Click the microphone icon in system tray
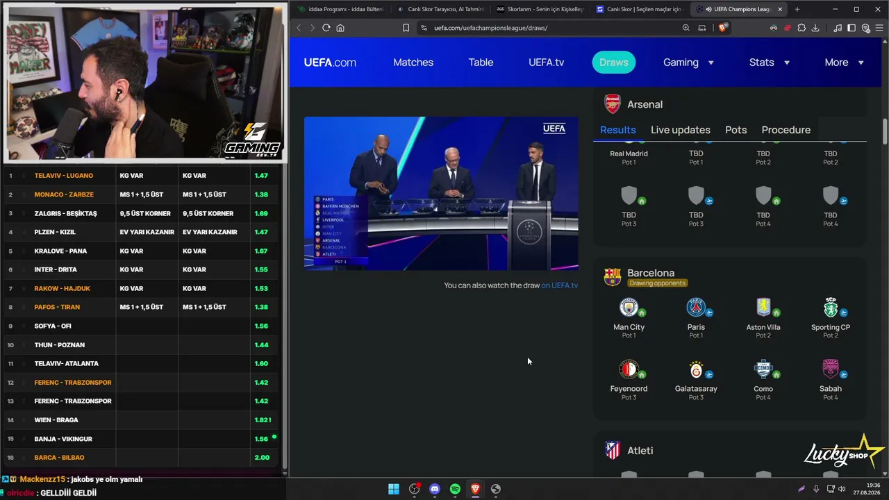The height and width of the screenshot is (500, 889). (x=816, y=489)
